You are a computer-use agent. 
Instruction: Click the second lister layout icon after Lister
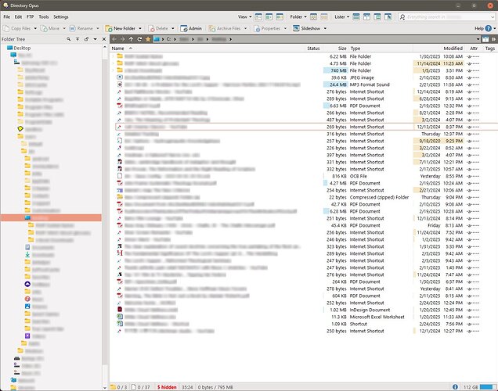point(366,16)
